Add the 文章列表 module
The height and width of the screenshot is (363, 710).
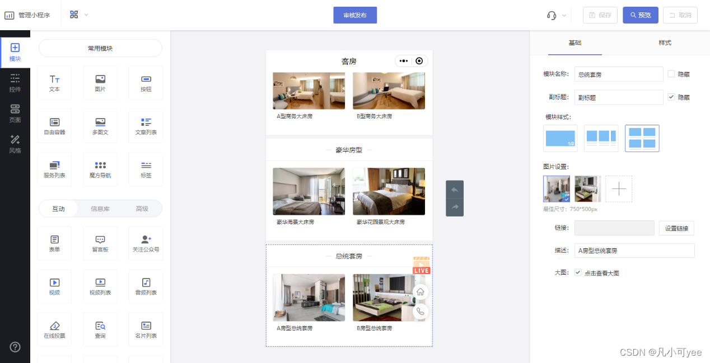click(146, 126)
